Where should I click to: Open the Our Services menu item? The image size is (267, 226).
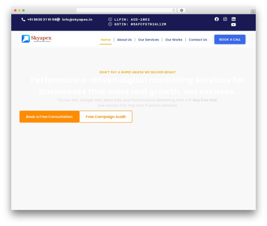click(148, 40)
